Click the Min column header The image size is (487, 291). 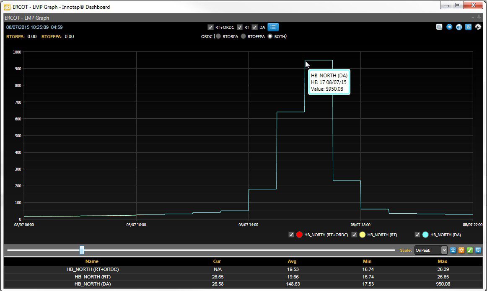point(367,261)
